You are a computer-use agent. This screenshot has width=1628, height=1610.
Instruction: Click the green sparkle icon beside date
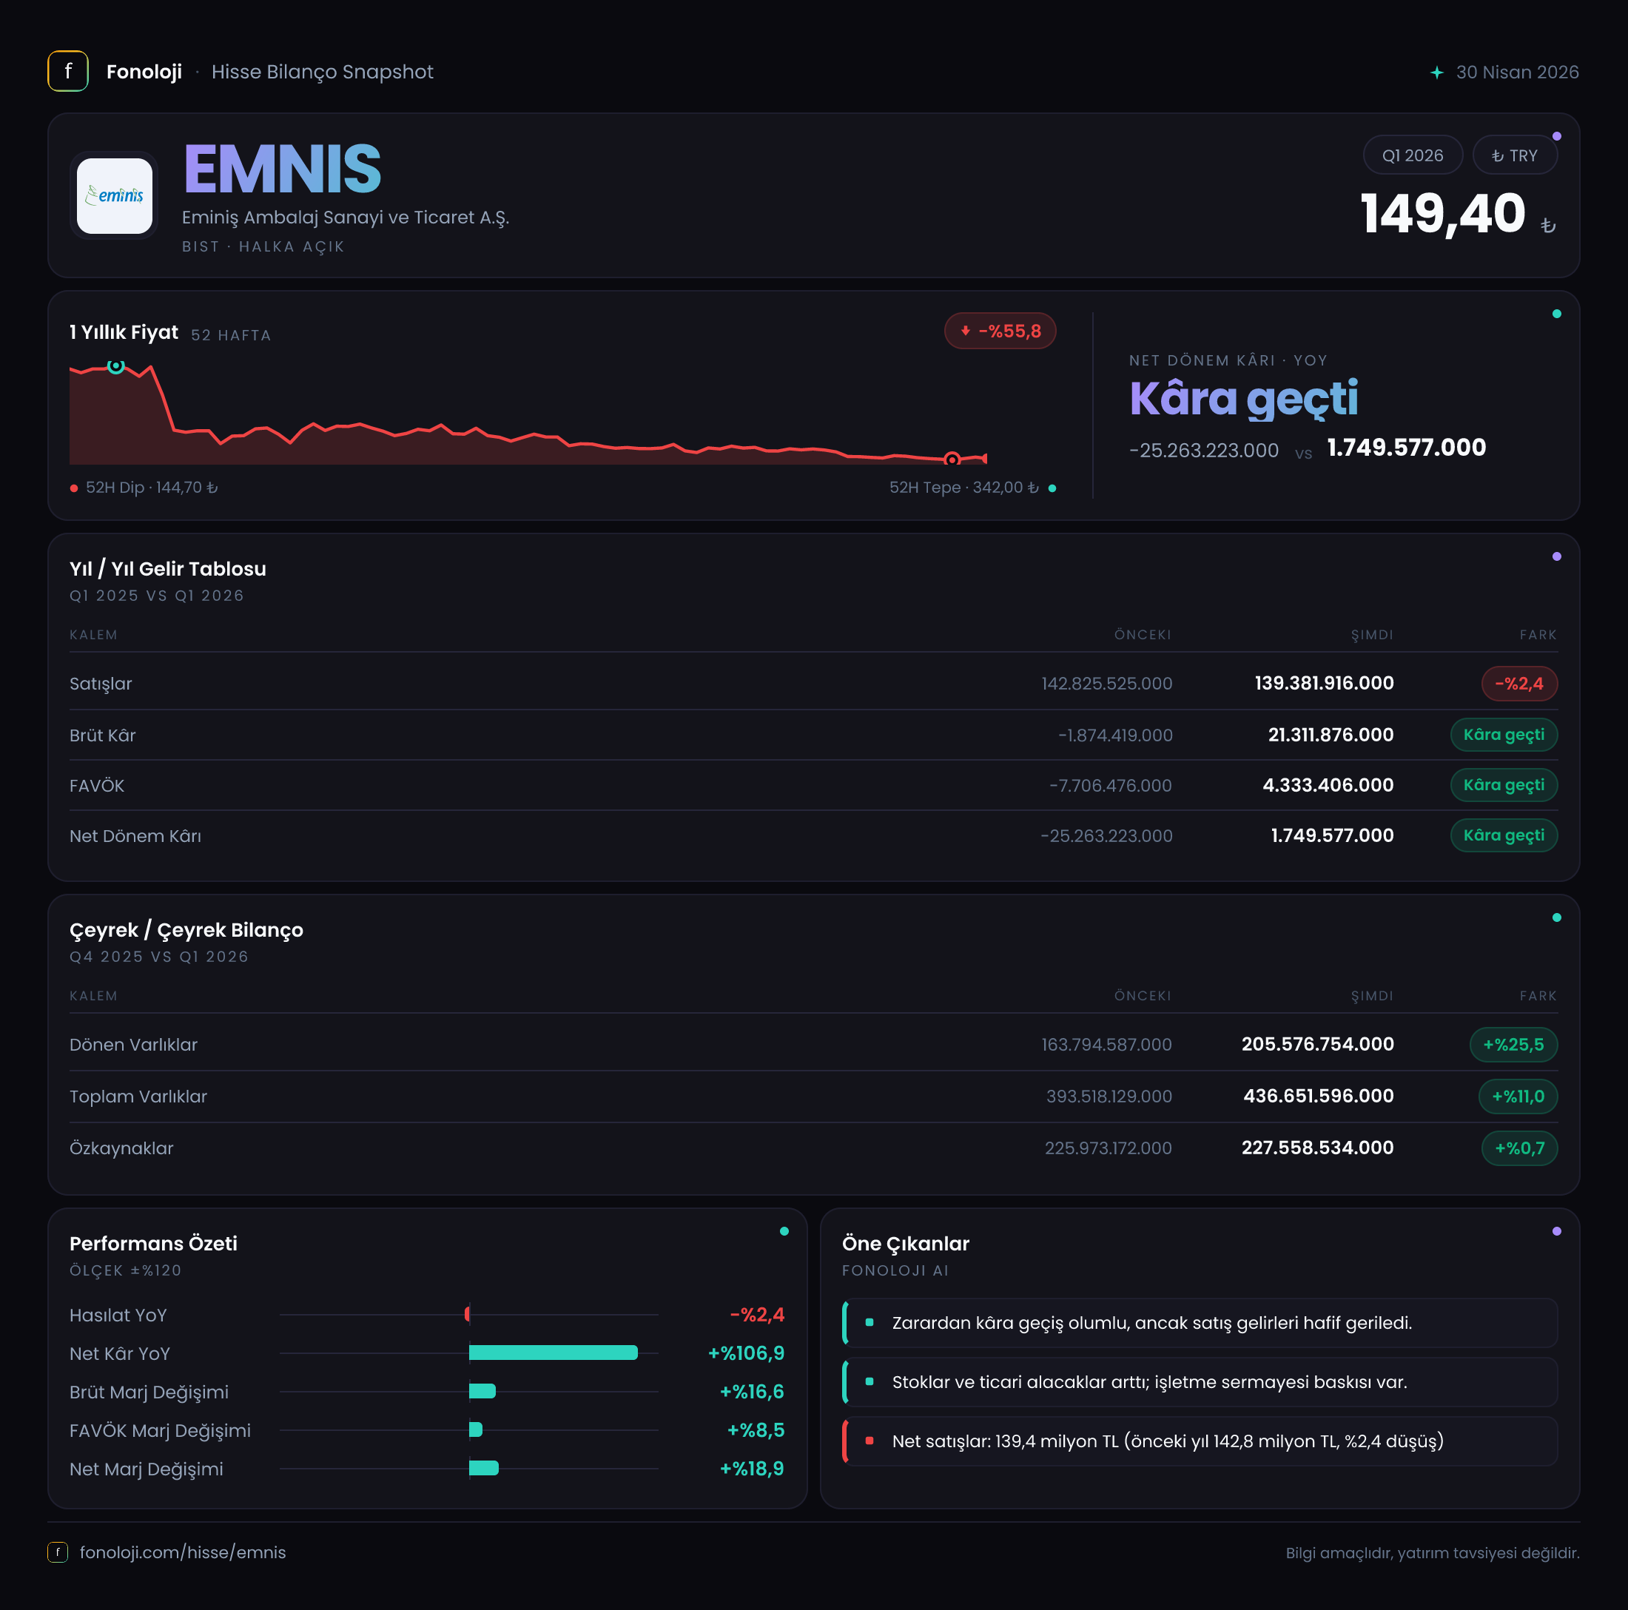coord(1437,73)
